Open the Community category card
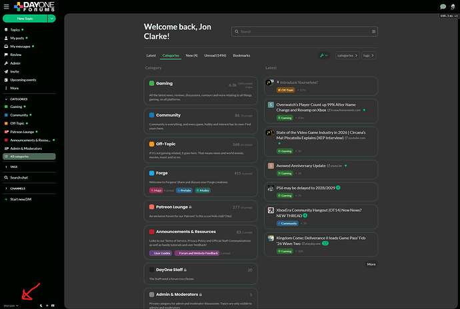 click(x=201, y=121)
